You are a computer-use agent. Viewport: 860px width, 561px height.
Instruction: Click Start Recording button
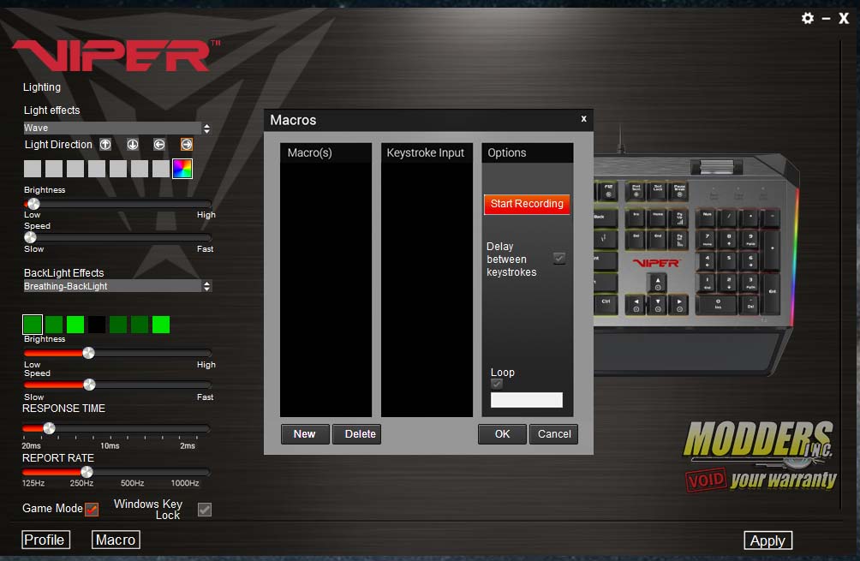pyautogui.click(x=527, y=204)
